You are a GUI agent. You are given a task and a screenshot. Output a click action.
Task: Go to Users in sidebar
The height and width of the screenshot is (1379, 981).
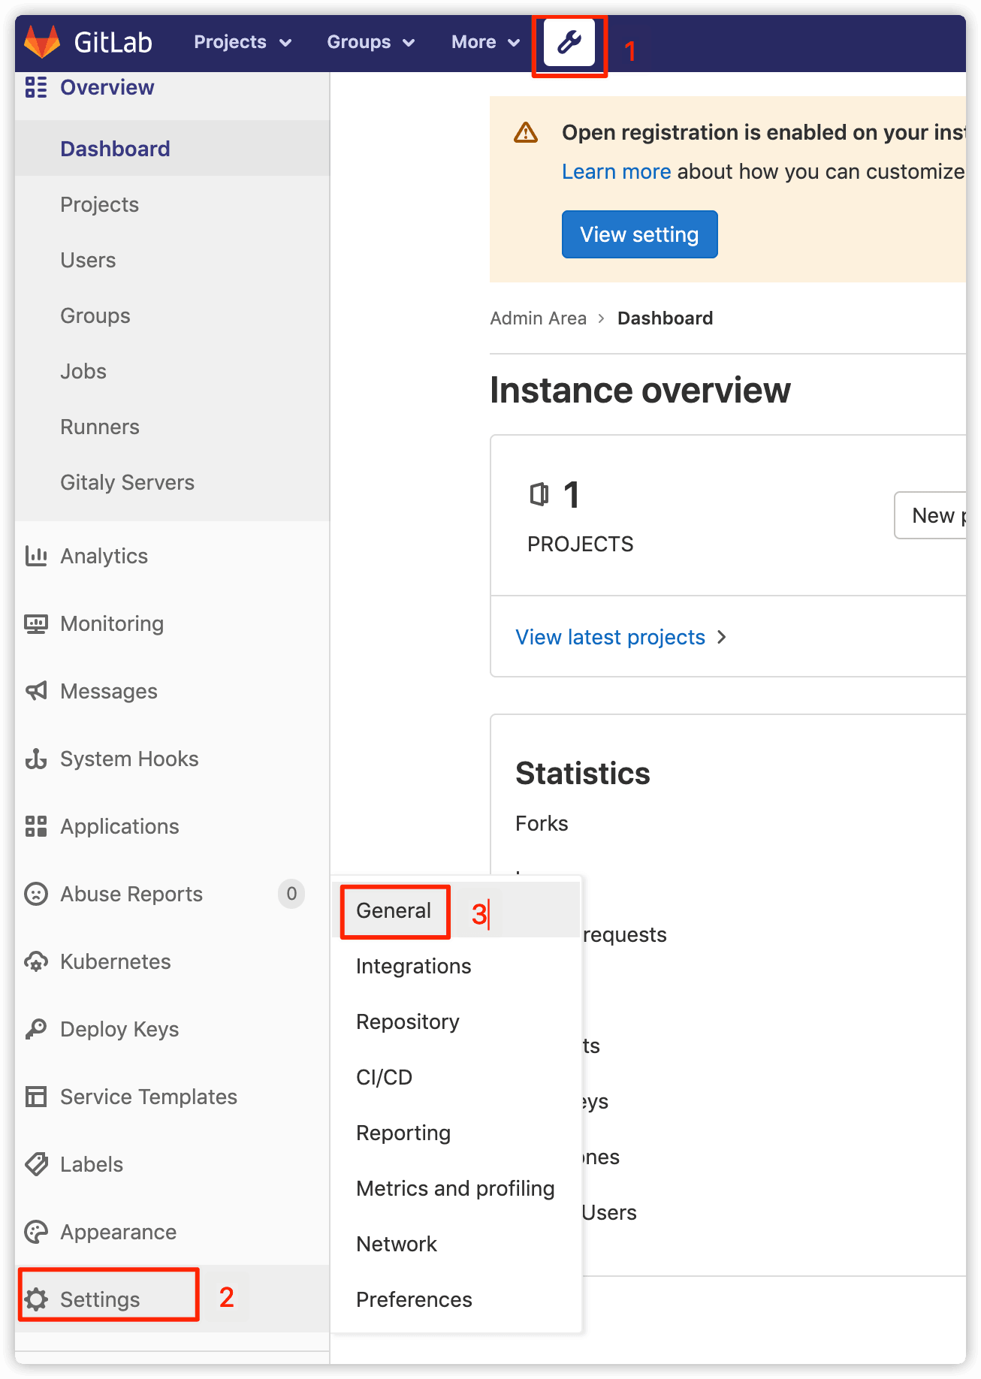click(x=172, y=260)
